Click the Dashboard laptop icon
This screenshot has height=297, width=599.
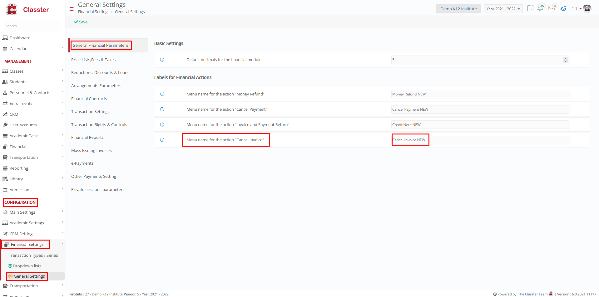(5, 38)
